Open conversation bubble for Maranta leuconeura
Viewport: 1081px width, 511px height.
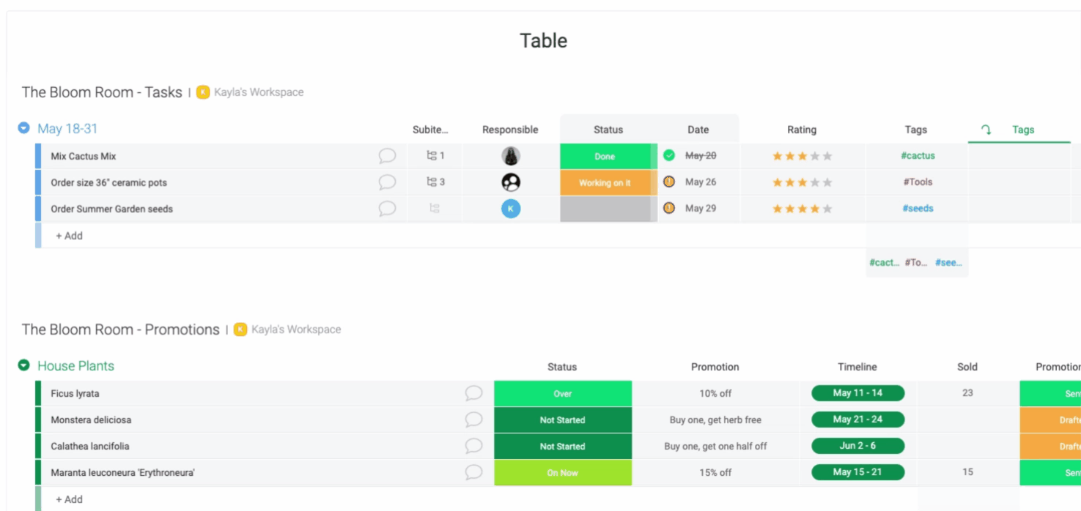tap(473, 472)
